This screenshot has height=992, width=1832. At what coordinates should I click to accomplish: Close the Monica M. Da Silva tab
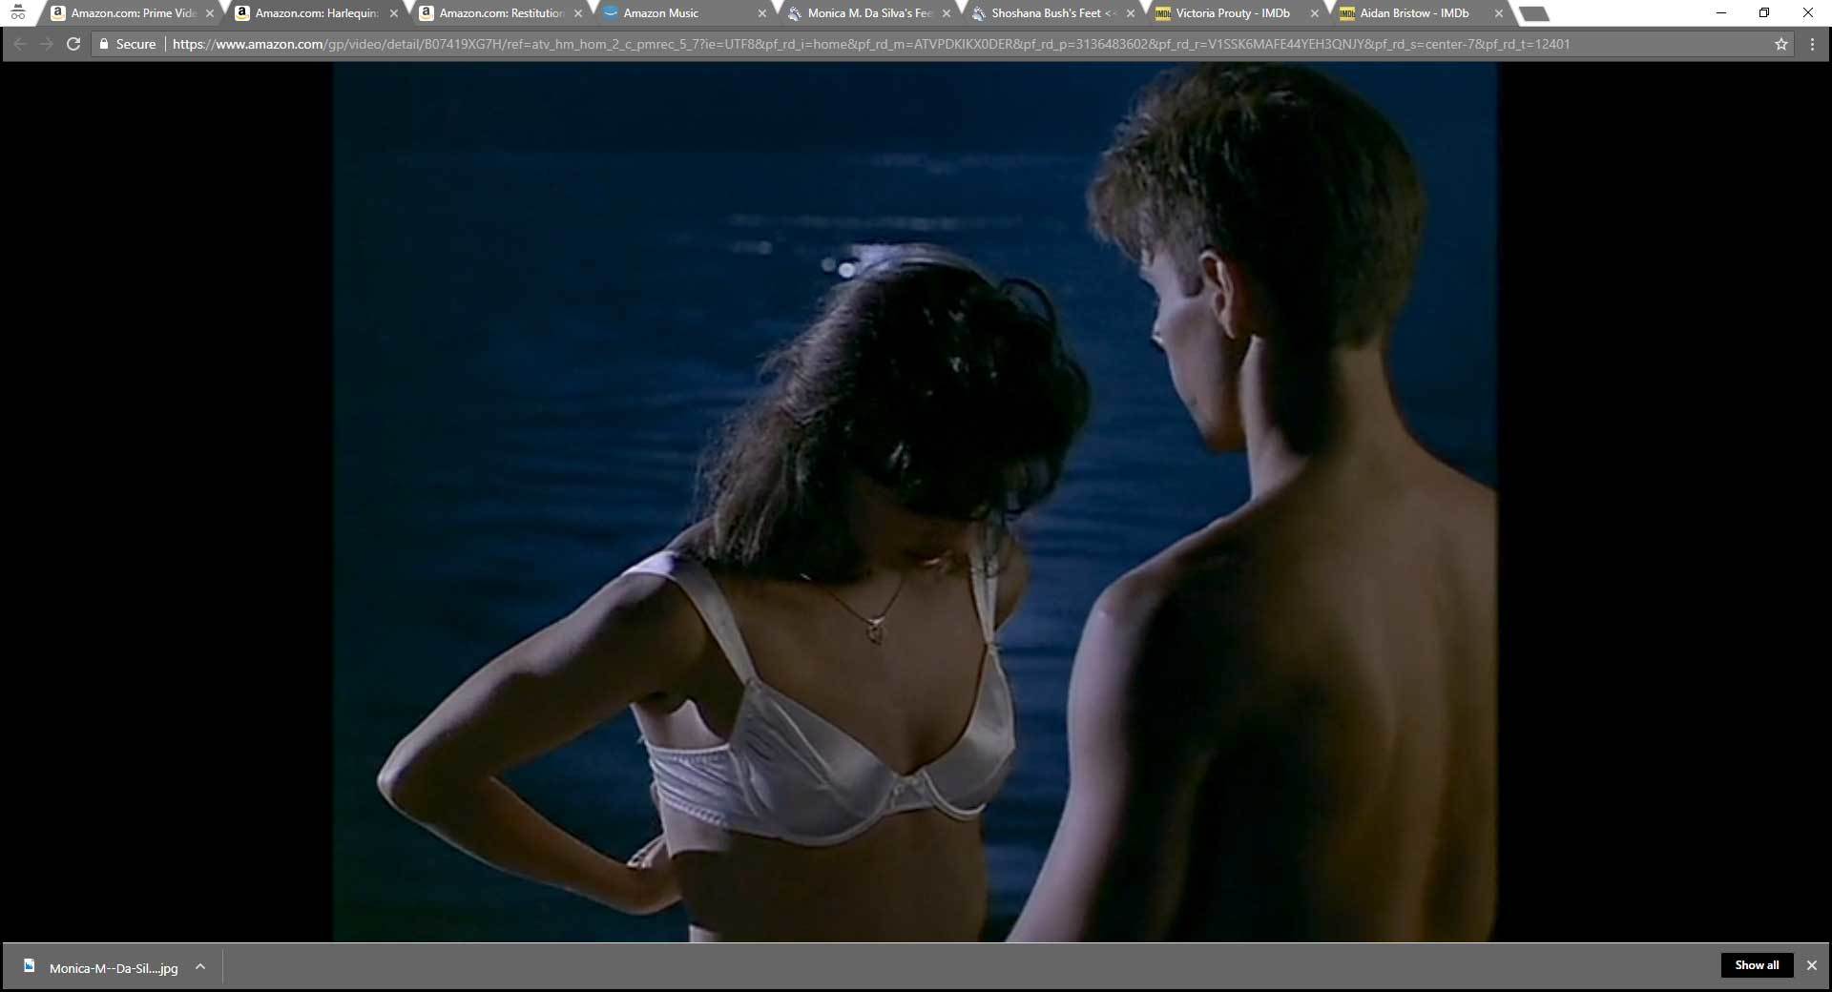point(946,13)
